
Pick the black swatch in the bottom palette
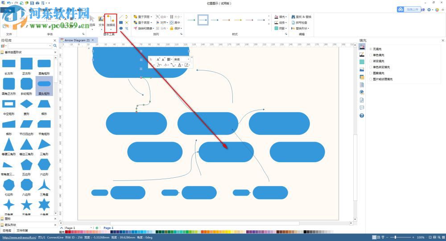click(305, 232)
